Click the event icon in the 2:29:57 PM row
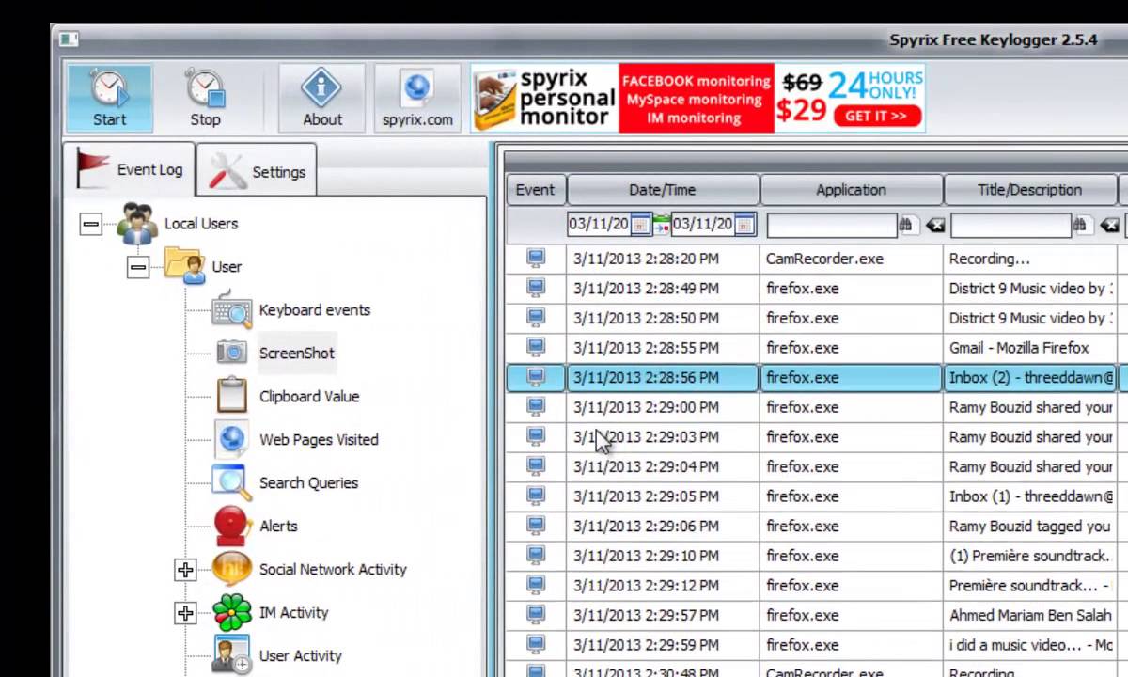 [x=536, y=615]
